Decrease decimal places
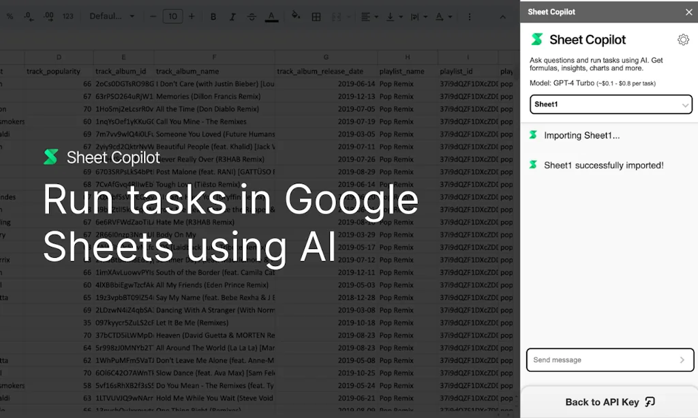This screenshot has width=698, height=418. (x=29, y=16)
